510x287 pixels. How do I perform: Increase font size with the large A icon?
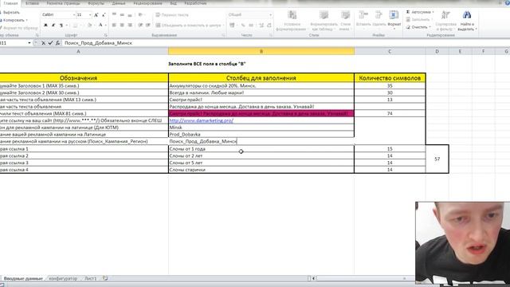click(x=96, y=15)
